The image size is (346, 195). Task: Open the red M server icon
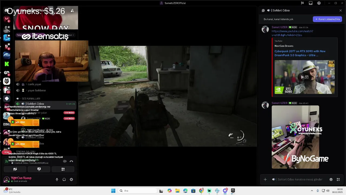(x=7, y=19)
